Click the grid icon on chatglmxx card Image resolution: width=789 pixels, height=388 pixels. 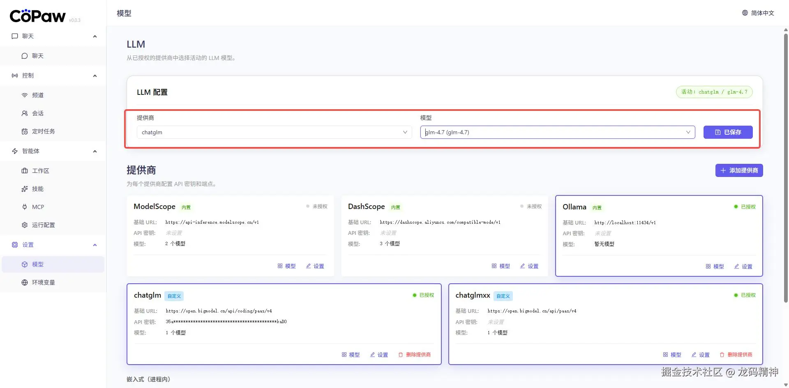pyautogui.click(x=665, y=355)
